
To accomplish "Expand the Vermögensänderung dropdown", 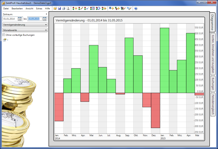I will point(25,25).
